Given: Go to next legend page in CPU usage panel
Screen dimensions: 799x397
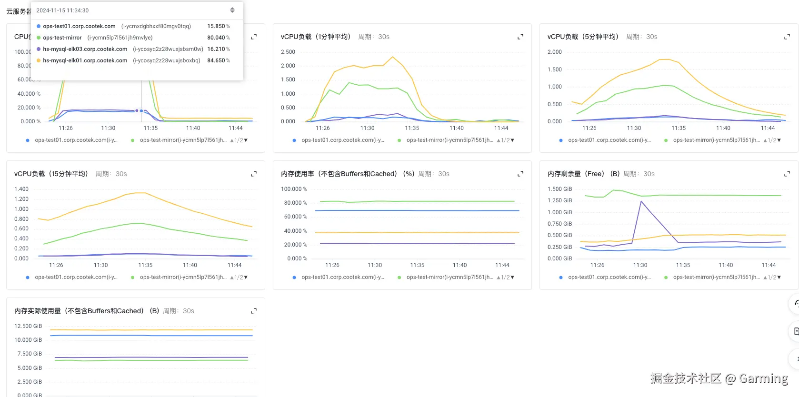Looking at the screenshot, I should pos(246,140).
